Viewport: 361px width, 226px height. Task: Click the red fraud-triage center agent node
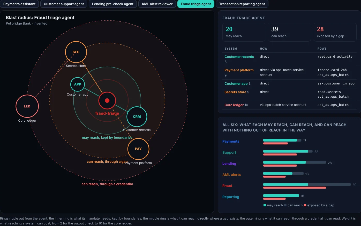(x=107, y=100)
